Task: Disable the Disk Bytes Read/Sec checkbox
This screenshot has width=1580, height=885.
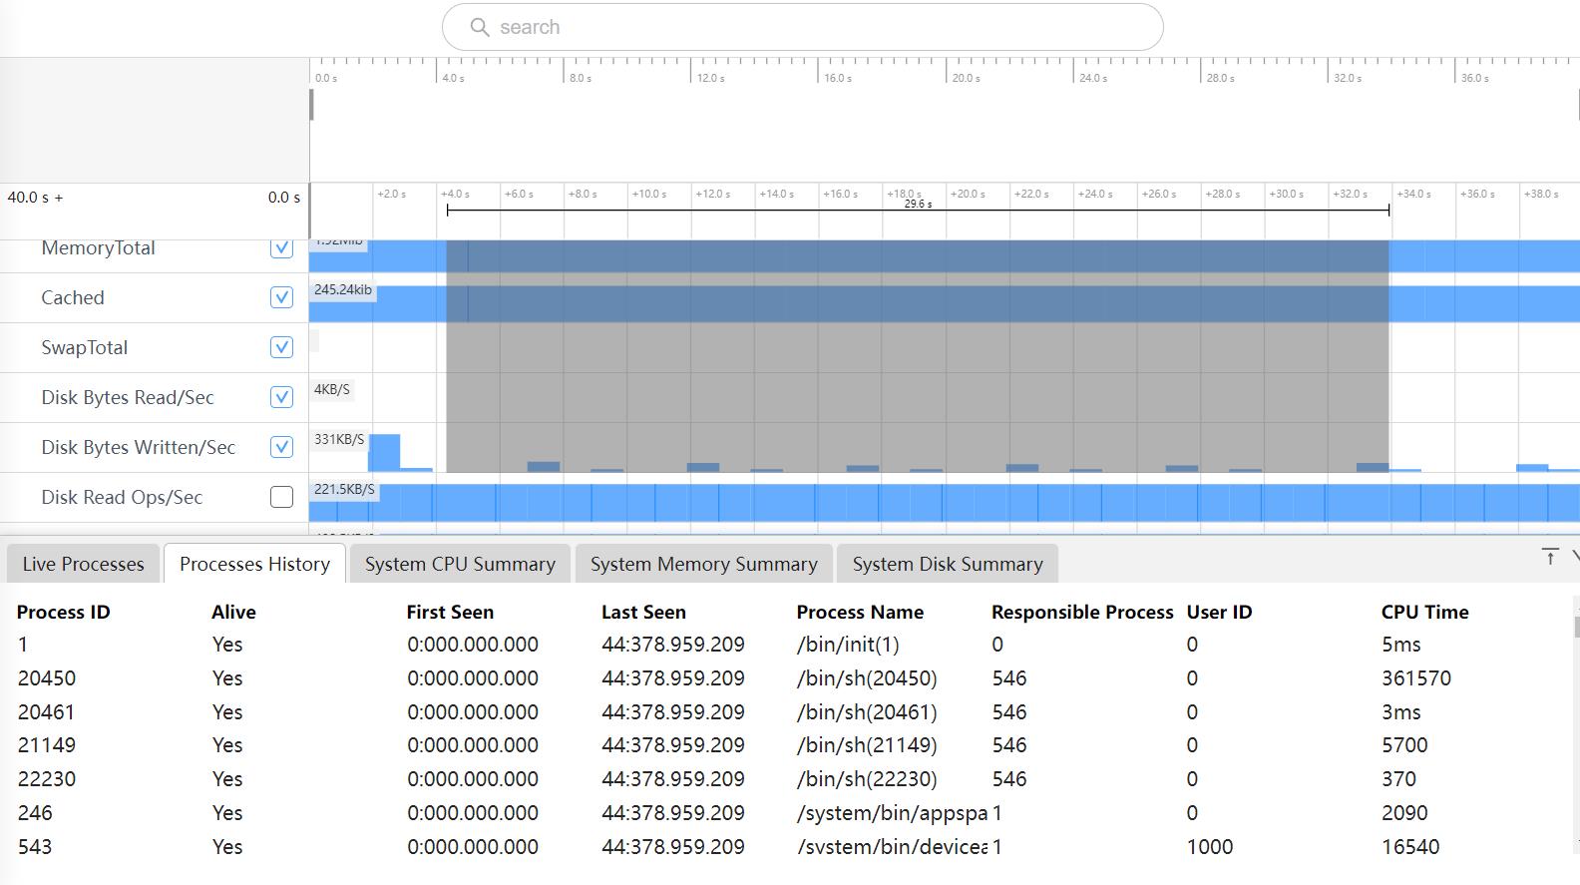Action: [281, 397]
